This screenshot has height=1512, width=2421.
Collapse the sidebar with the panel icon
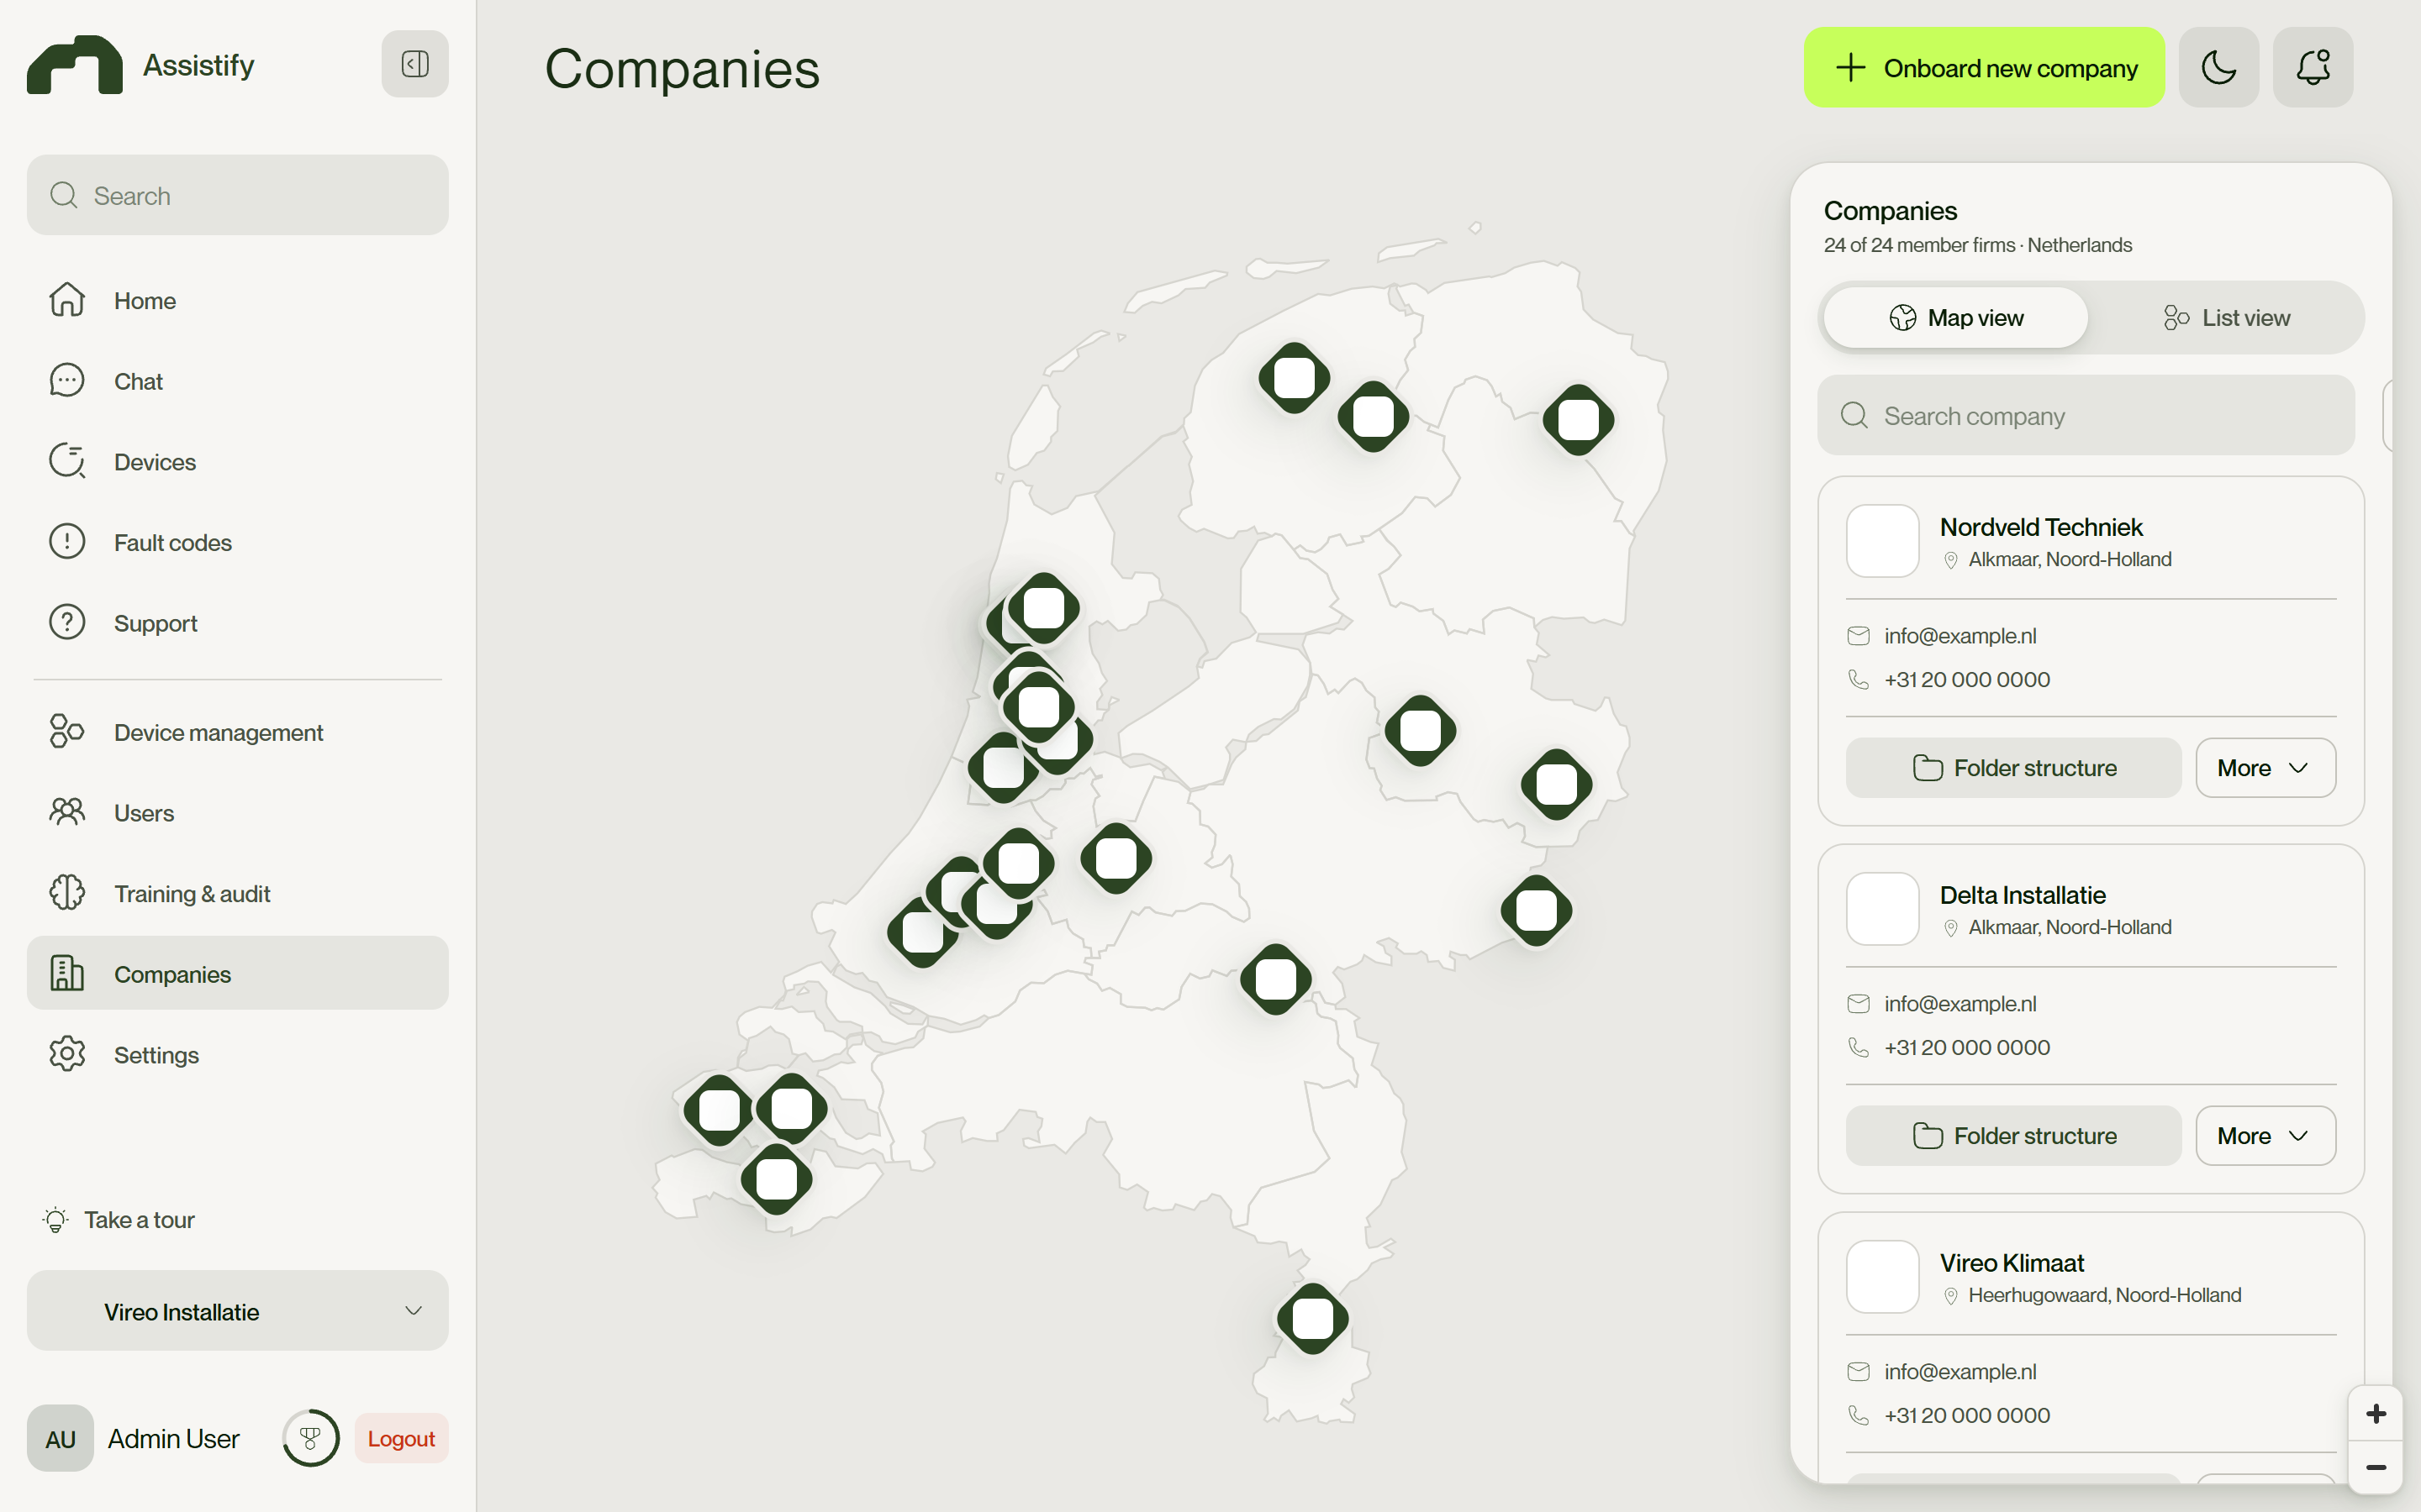[x=414, y=64]
